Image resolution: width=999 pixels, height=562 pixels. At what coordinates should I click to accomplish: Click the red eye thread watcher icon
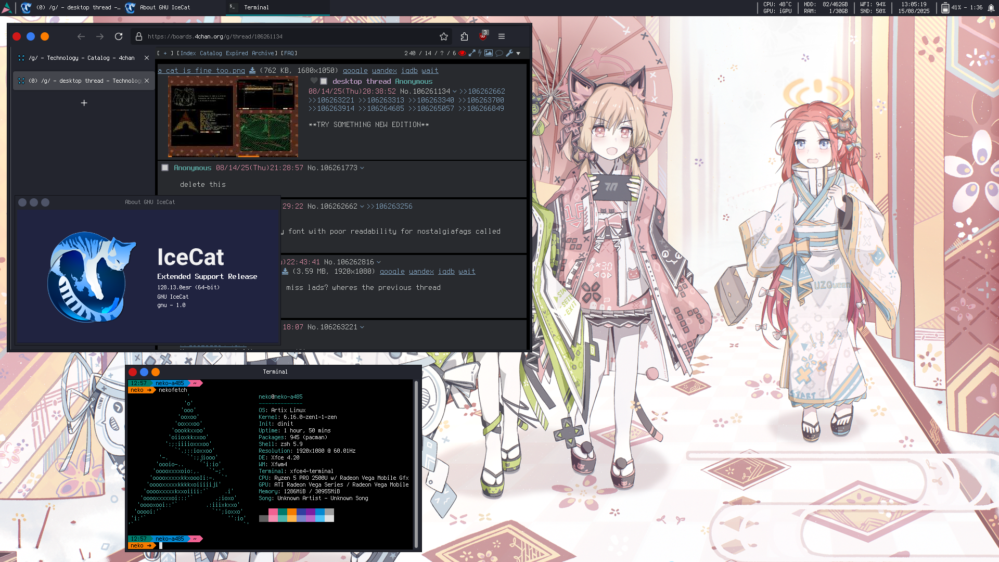462,53
